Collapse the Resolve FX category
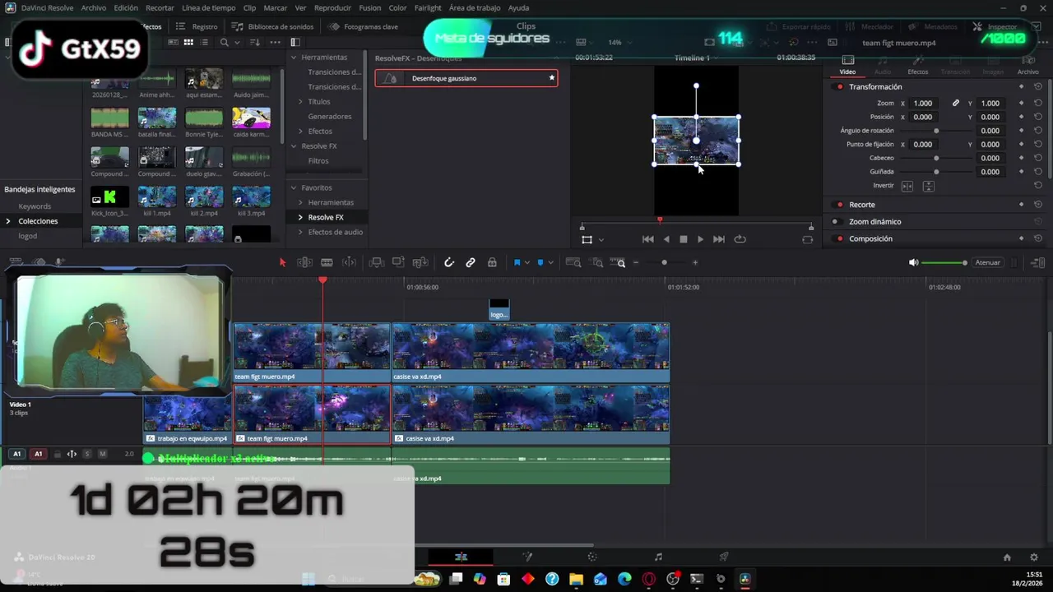The width and height of the screenshot is (1053, 592). coord(295,146)
